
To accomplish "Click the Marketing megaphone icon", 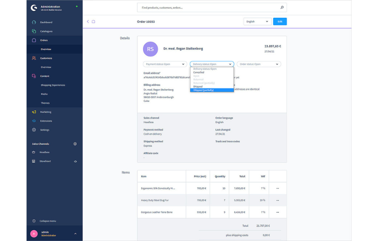I will 34,112.
